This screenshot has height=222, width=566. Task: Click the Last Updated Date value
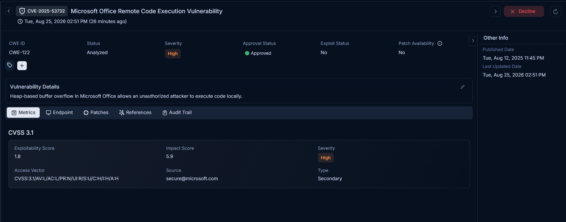(514, 75)
